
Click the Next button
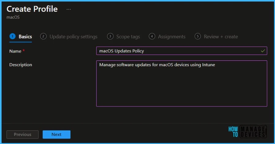click(56, 135)
